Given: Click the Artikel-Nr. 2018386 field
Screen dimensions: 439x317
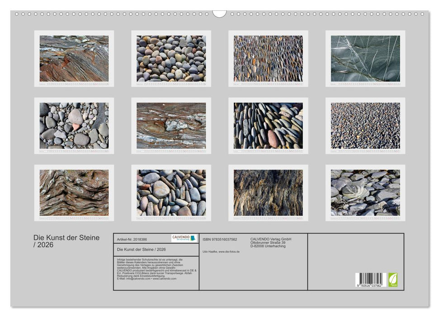Looking at the screenshot, I should (132, 239).
